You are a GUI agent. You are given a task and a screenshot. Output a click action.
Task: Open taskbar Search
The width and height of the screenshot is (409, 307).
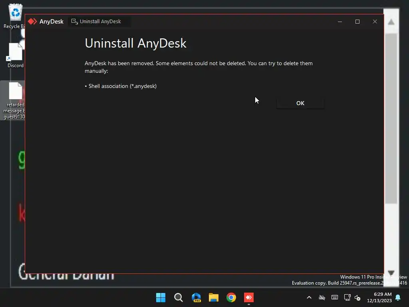click(x=179, y=297)
